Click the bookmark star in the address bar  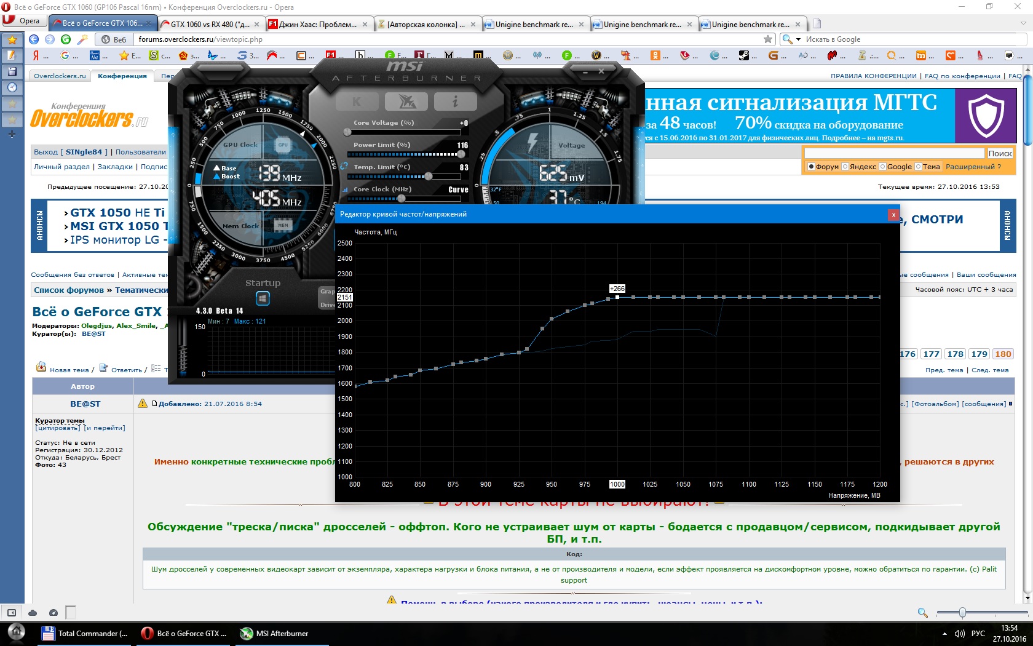pos(767,39)
